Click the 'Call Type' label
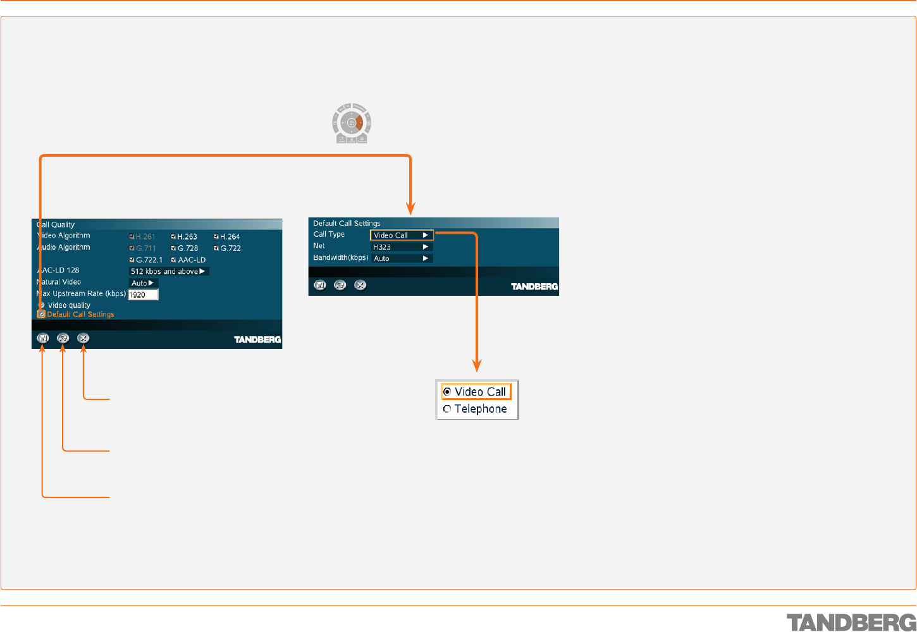Screen dimensions: 917x632 pos(329,234)
